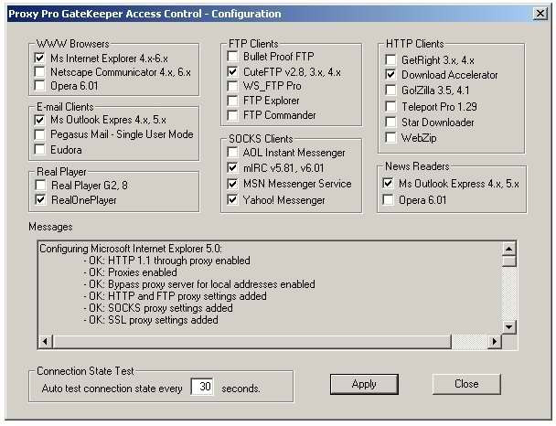Image resolution: width=556 pixels, height=426 pixels.
Task: Click the Messages scroll left arrow
Action: point(45,341)
